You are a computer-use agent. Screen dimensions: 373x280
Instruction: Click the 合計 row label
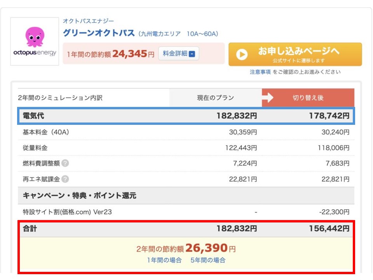tap(30, 229)
